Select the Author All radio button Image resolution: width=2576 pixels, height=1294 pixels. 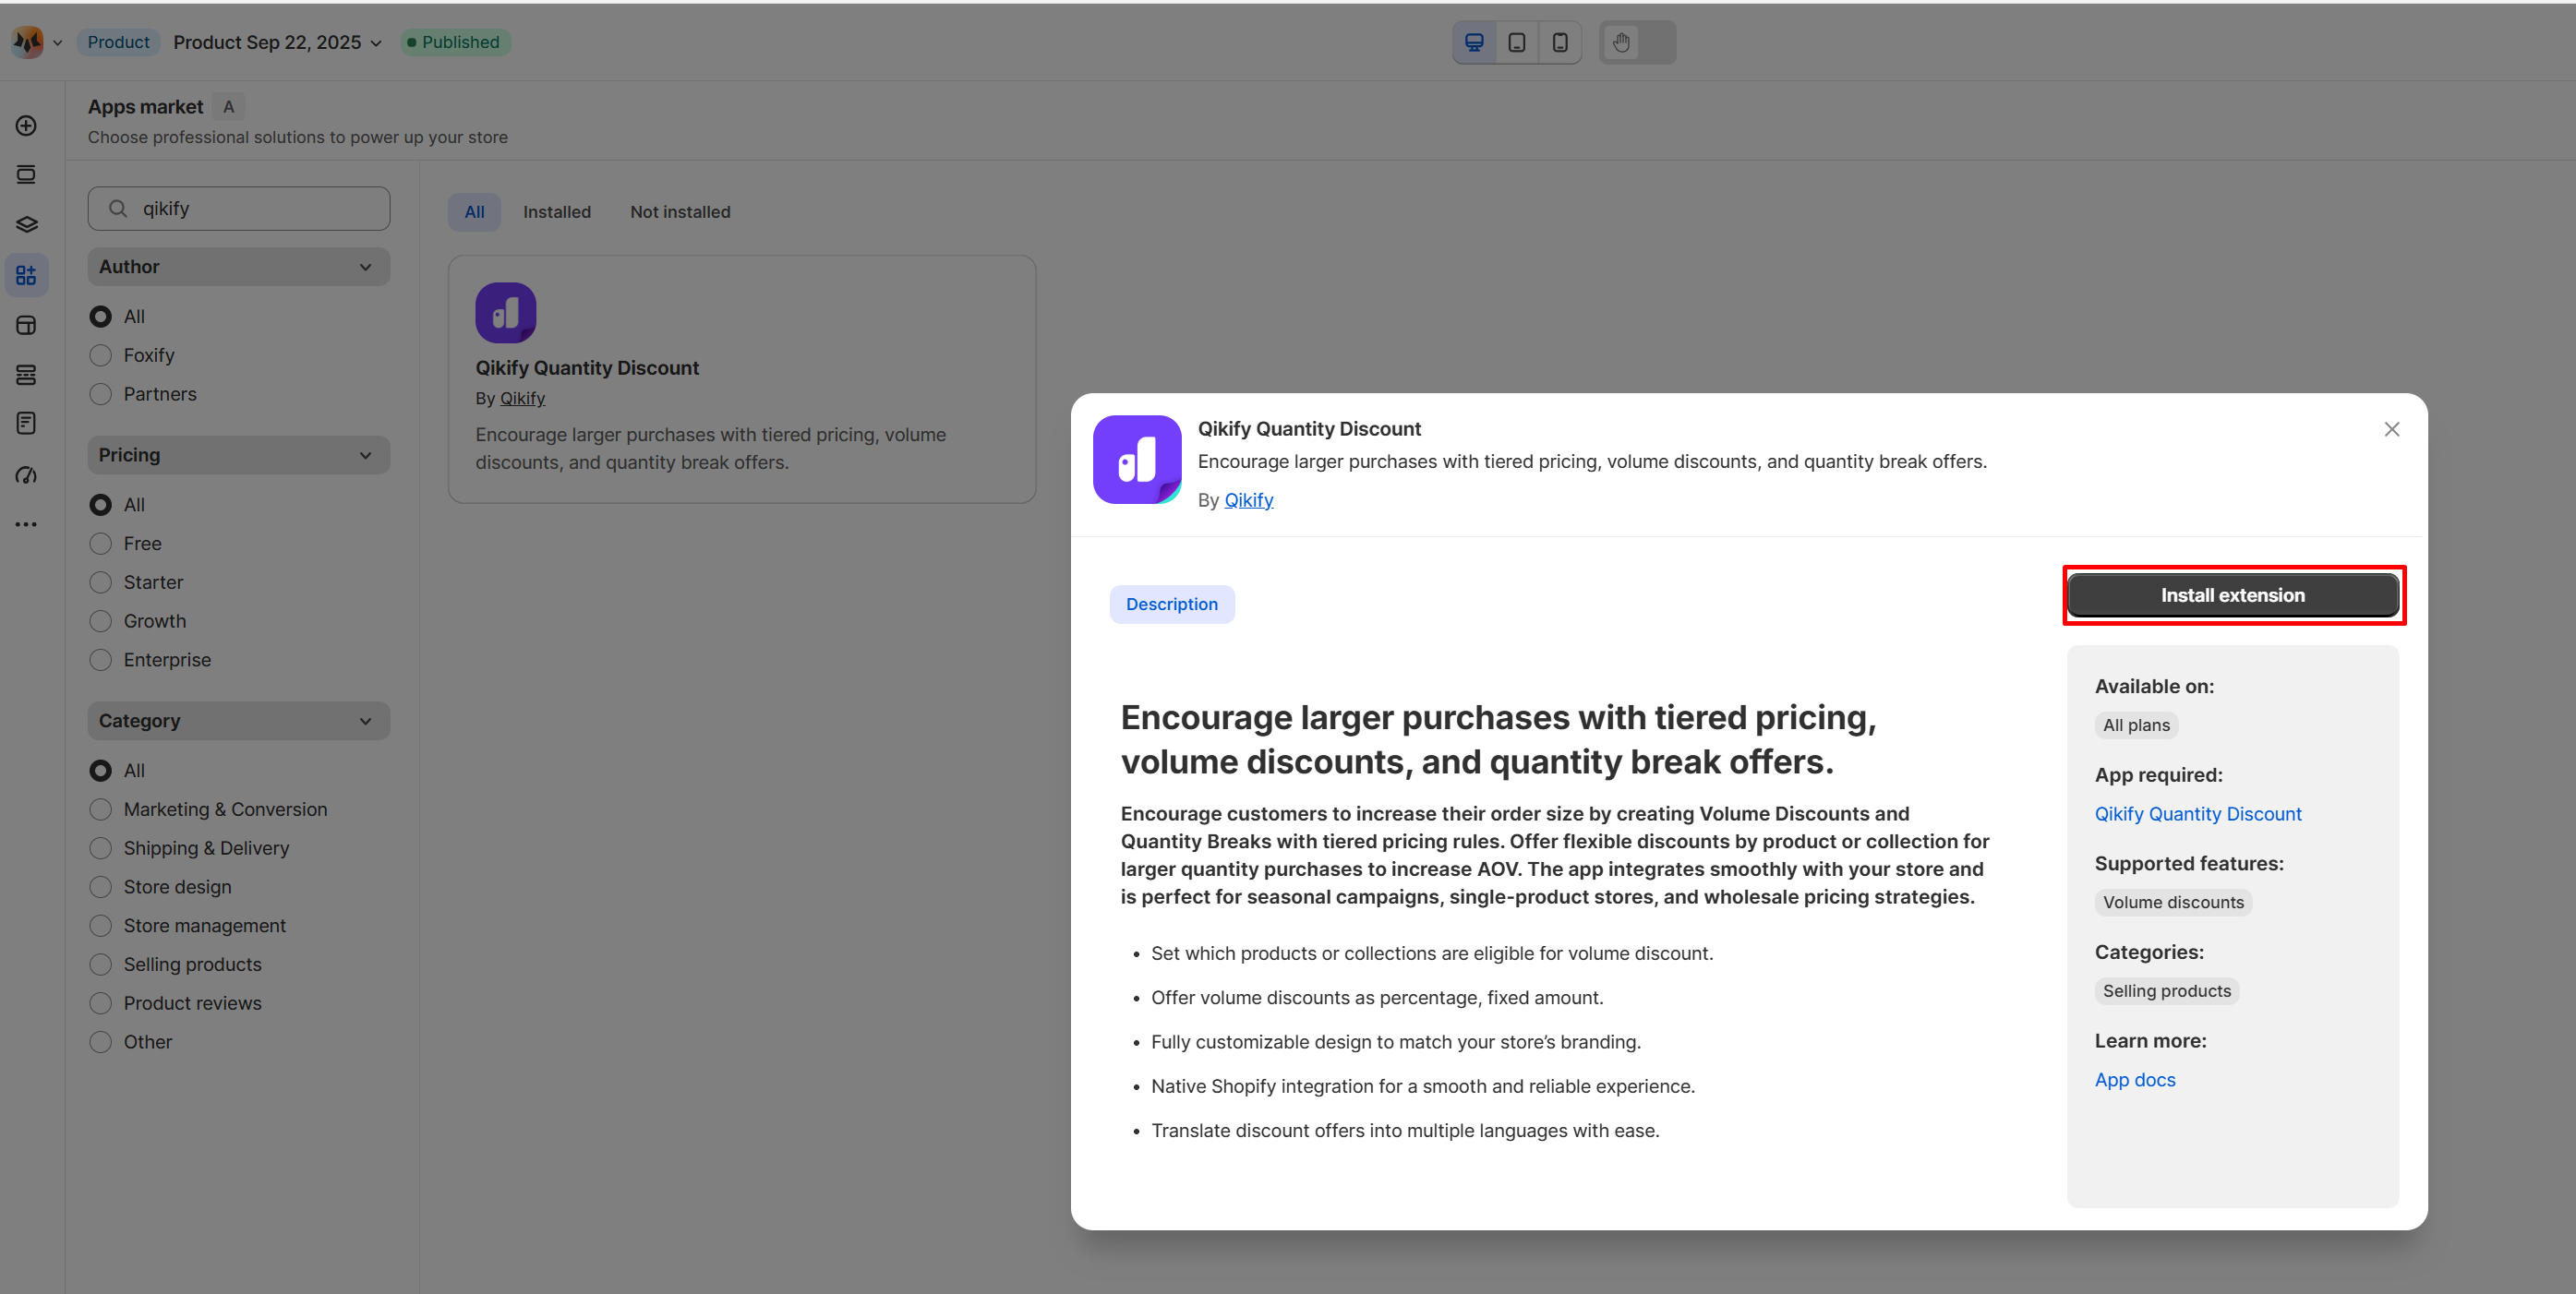pos(100,317)
